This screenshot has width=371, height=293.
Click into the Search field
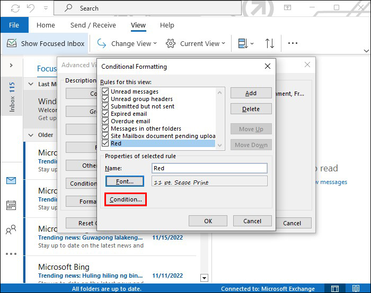pos(148,8)
